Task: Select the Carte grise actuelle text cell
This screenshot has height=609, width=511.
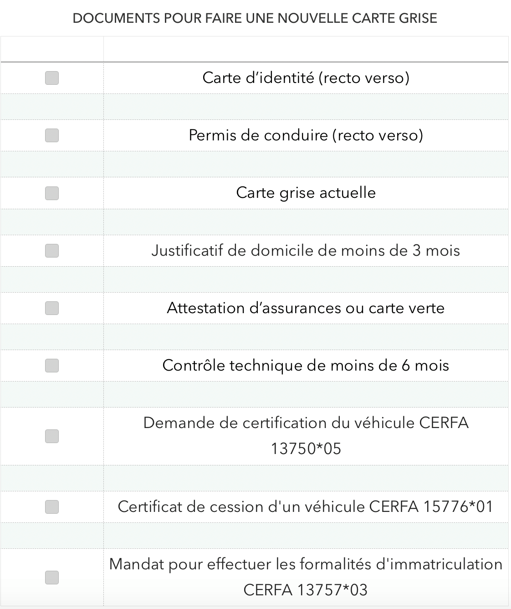Action: tap(306, 193)
